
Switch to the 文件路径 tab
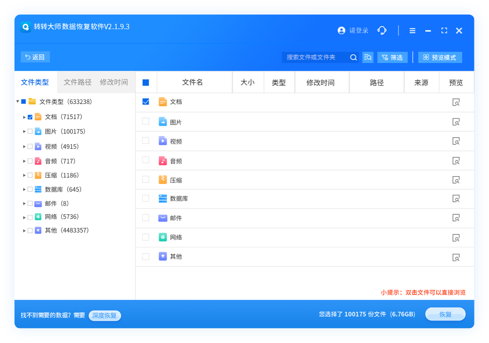[78, 82]
